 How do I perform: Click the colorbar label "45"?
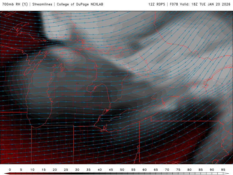pyautogui.click(x=111, y=170)
